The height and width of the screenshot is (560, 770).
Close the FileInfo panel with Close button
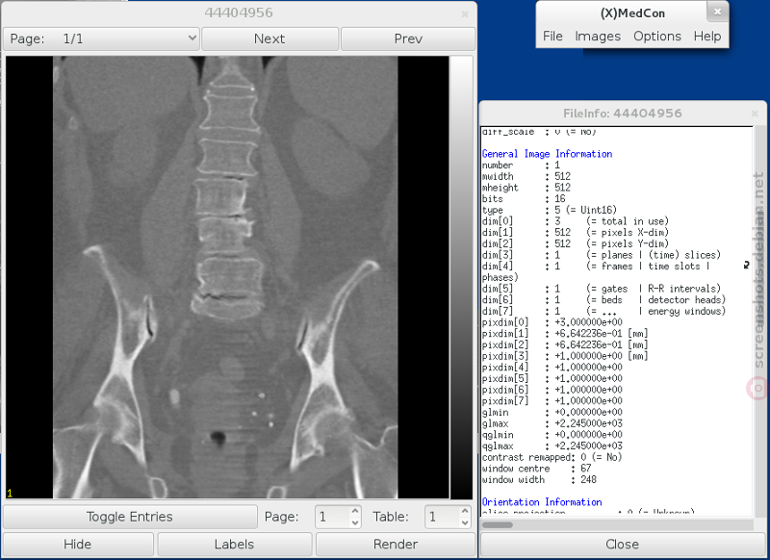click(622, 545)
